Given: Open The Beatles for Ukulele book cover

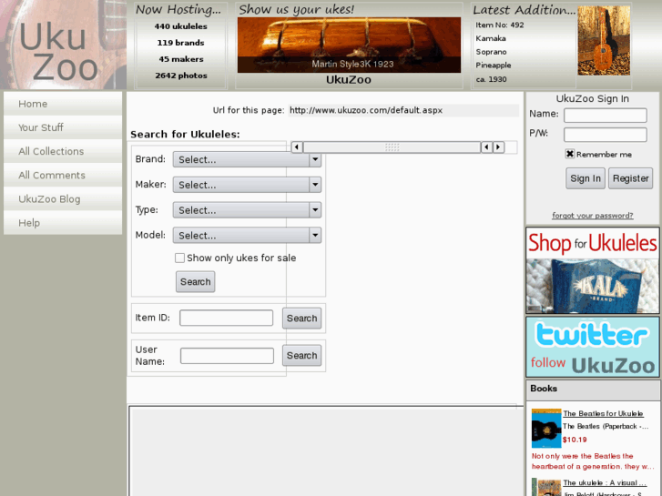Looking at the screenshot, I should pos(545,428).
